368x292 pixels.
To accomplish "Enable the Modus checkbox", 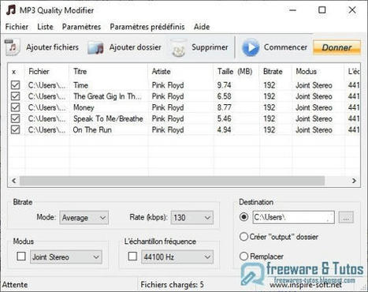I will point(21,256).
